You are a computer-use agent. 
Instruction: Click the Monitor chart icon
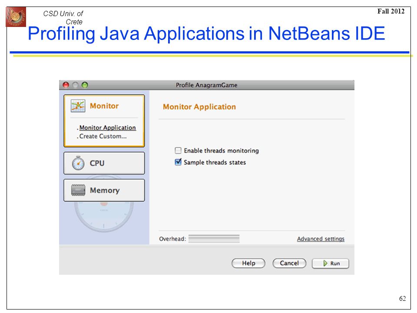(78, 106)
